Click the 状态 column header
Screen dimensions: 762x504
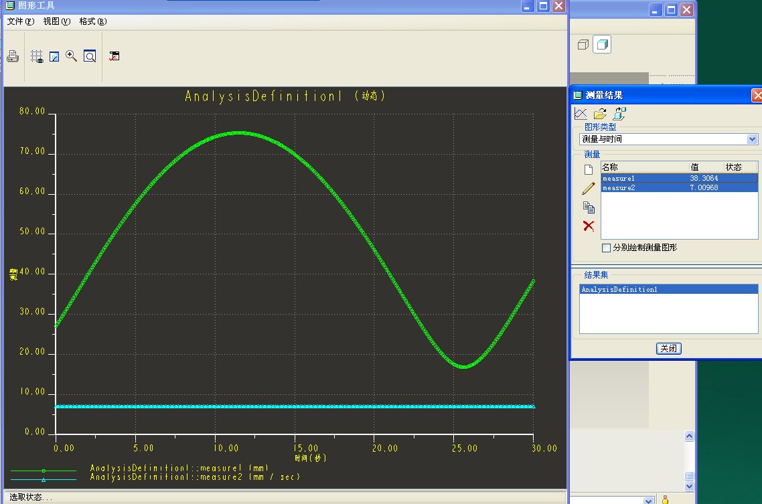[741, 167]
